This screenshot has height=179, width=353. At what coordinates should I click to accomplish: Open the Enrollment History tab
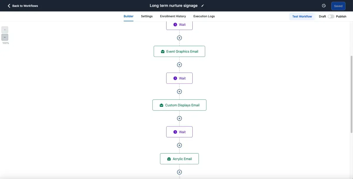[x=173, y=16]
